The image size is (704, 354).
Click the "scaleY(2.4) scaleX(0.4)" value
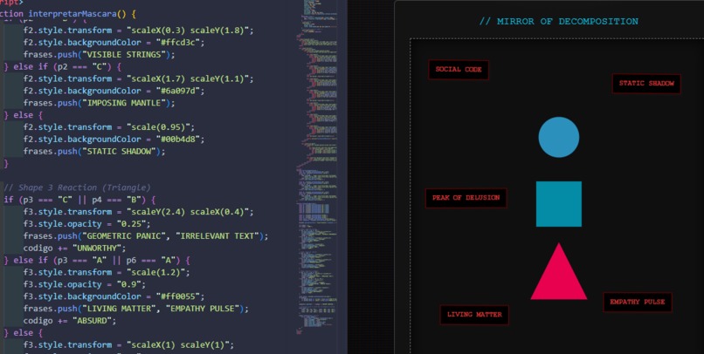click(x=188, y=212)
